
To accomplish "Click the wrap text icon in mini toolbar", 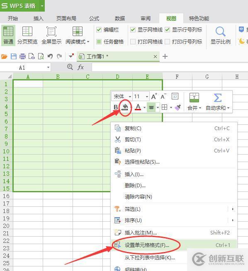I will 175,96.
